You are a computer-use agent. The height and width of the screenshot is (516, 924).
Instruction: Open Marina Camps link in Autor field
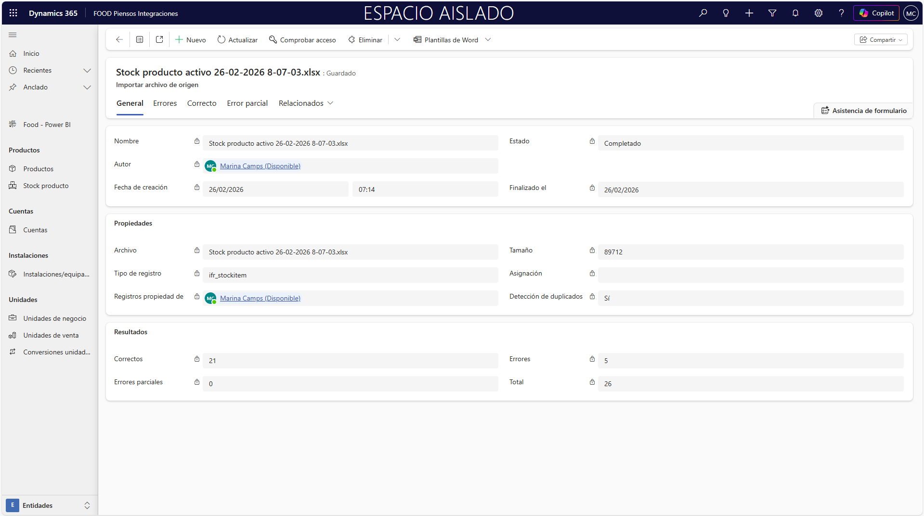(x=260, y=166)
